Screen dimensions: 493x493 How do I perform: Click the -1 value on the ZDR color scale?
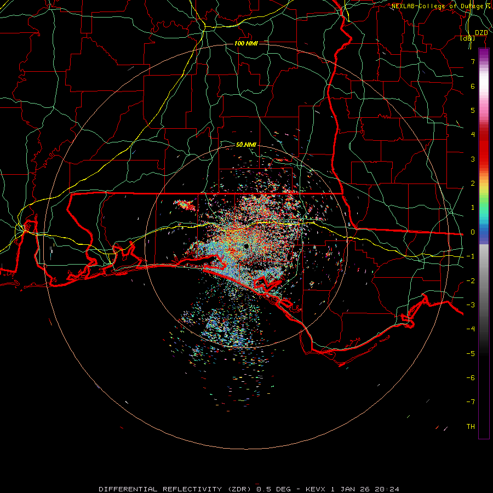pyautogui.click(x=471, y=256)
